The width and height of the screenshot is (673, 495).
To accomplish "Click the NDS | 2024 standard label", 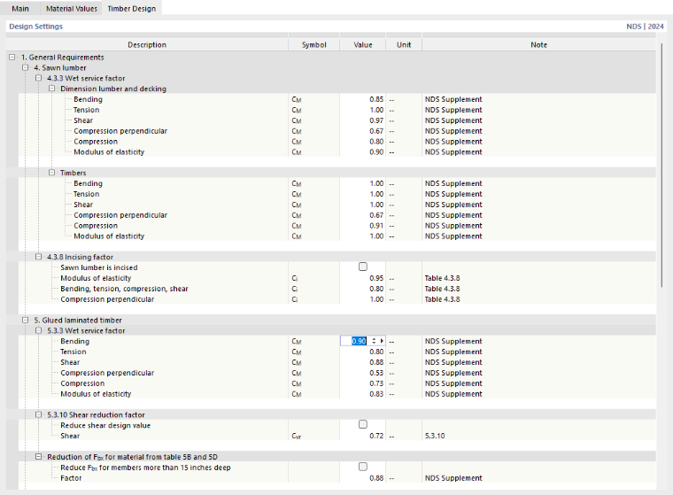I will (x=645, y=27).
